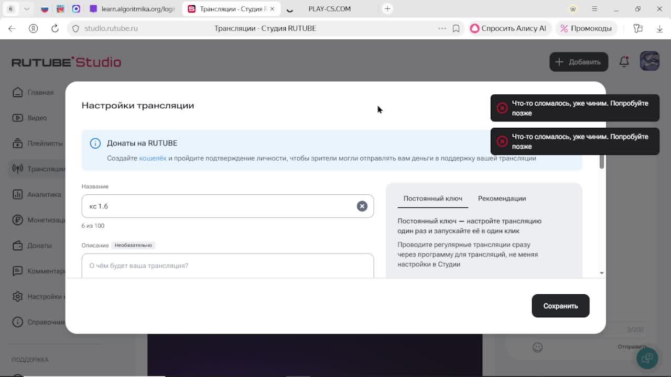Screen dimensions: 671x377
Task: Open the Комментарии sidebar icon
Action: click(18, 271)
